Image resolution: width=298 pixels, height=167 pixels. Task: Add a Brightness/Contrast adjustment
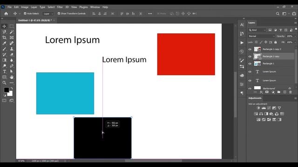point(258,108)
